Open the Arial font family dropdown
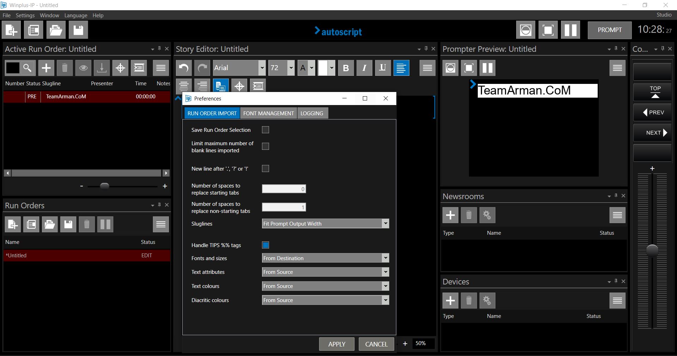This screenshot has width=677, height=356. coord(262,68)
